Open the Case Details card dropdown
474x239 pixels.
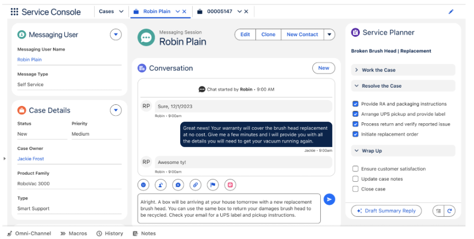(x=116, y=110)
